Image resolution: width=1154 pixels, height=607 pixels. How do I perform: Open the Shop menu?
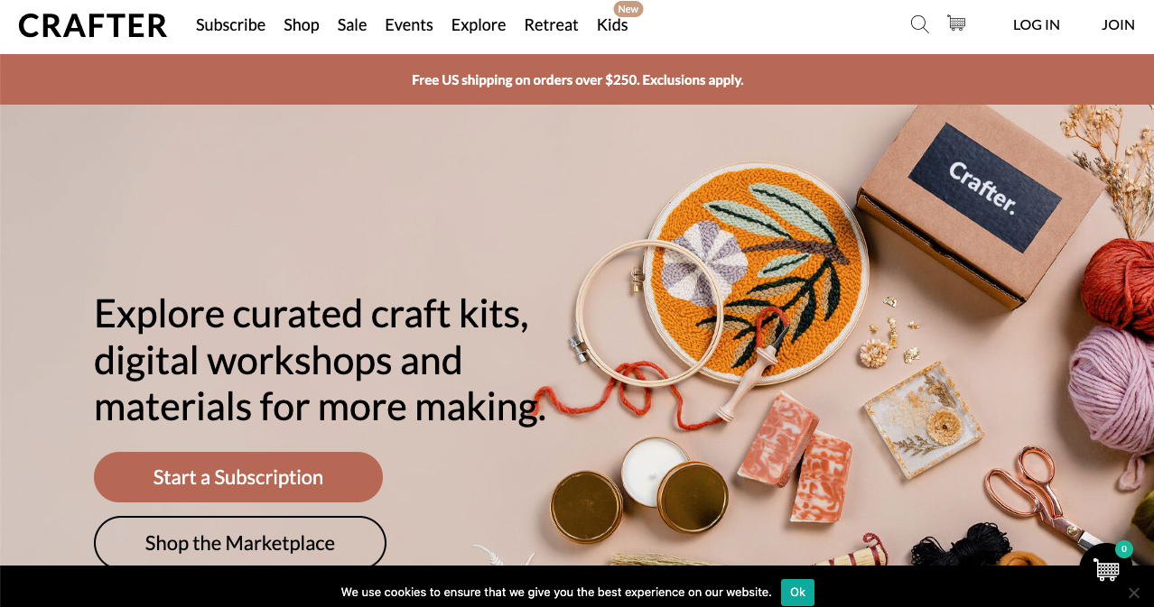pyautogui.click(x=302, y=25)
